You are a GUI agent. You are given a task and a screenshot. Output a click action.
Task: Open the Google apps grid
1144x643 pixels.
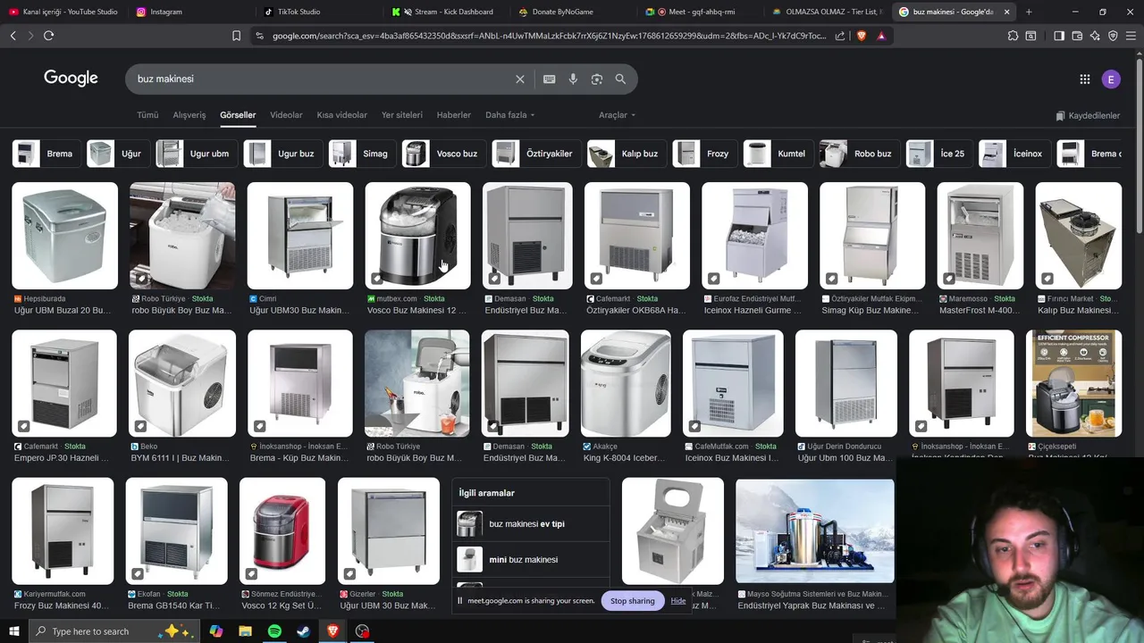(x=1085, y=79)
